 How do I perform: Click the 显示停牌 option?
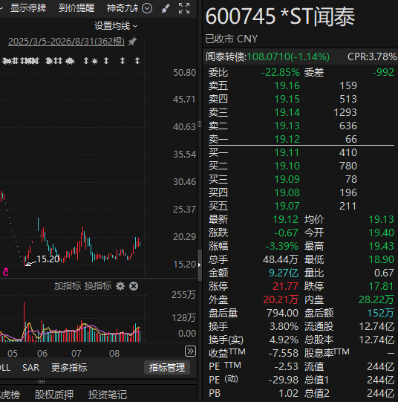(28, 8)
